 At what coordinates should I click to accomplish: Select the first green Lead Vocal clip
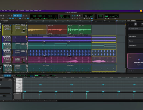coord(73,30)
